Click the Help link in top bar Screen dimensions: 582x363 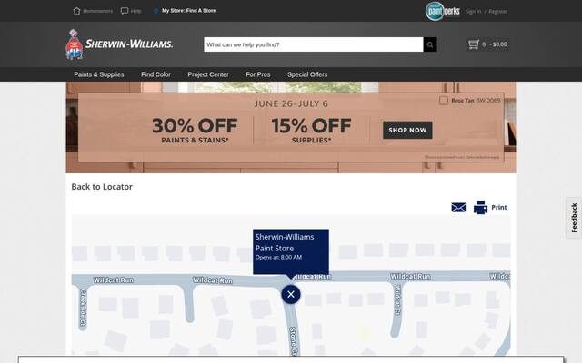[135, 11]
